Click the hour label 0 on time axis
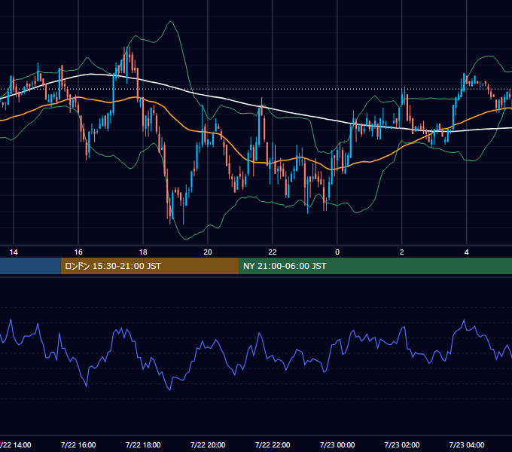The width and height of the screenshot is (512, 452). (337, 252)
